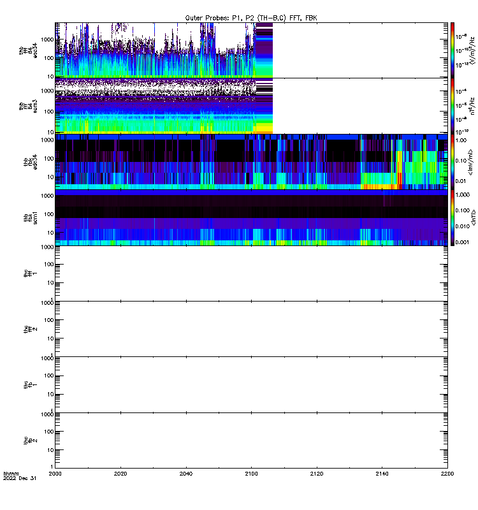Screen dimensions: 478x510
Task: Click the '10' y-tick of the thc fb 1 panel
Action: (x=51, y=395)
